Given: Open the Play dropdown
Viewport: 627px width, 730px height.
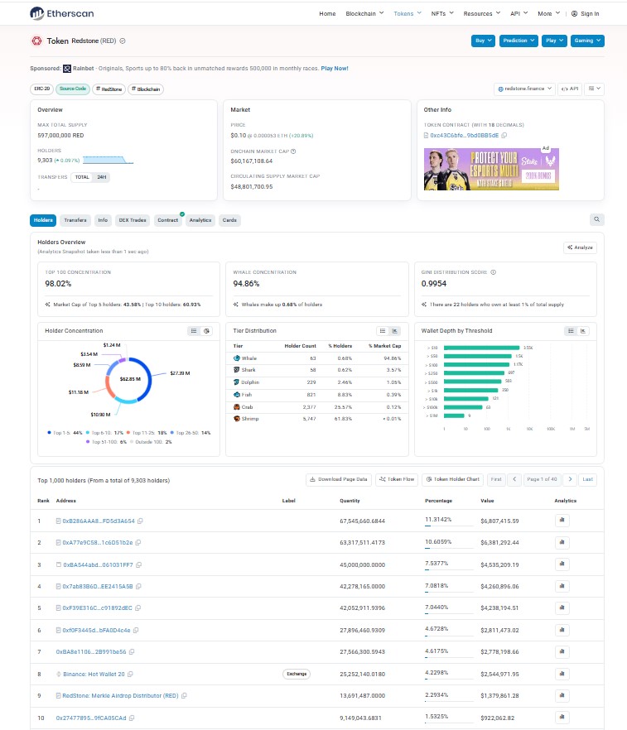Looking at the screenshot, I should (554, 41).
